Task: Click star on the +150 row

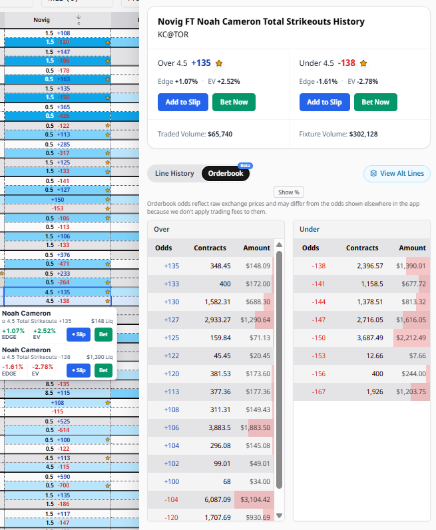Action: [107, 200]
